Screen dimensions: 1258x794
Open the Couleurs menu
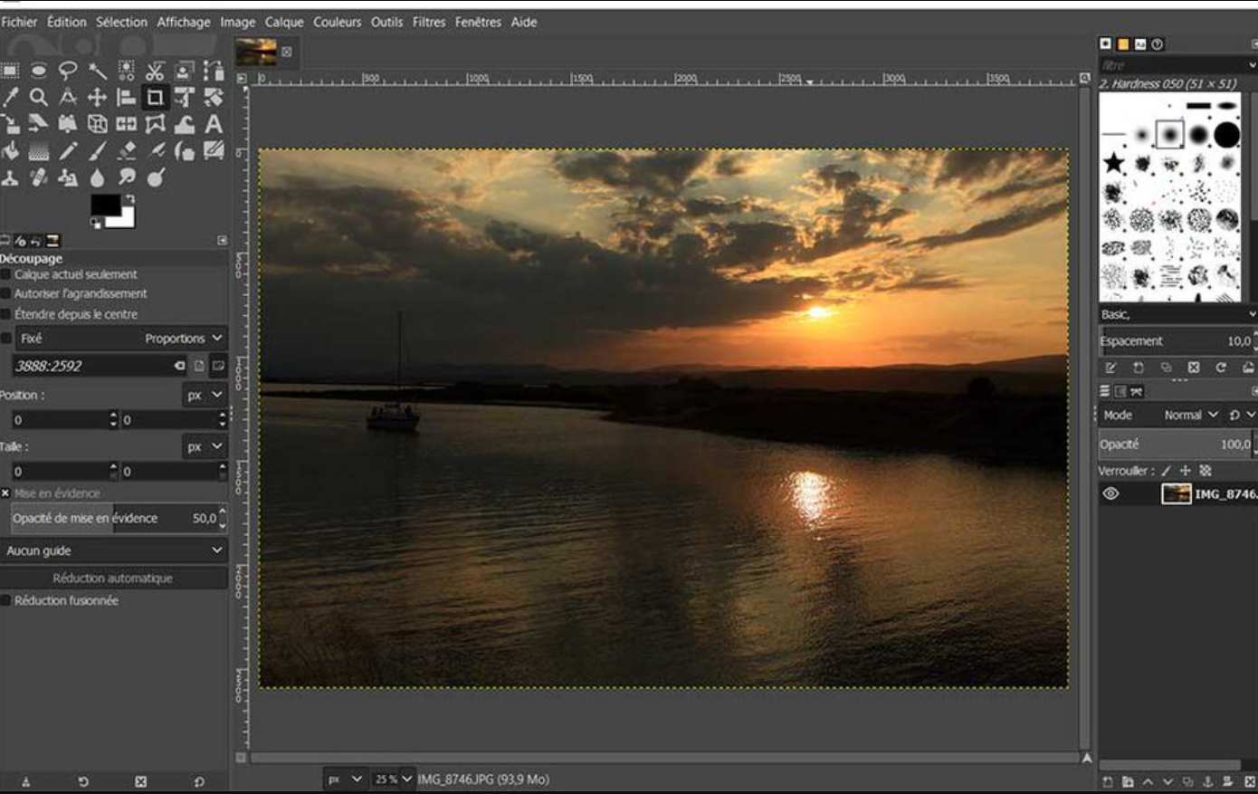(x=338, y=22)
